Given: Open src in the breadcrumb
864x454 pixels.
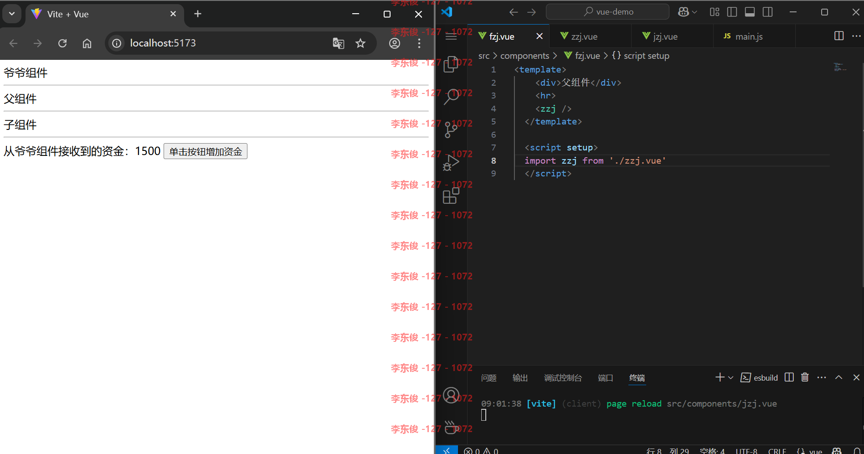Looking at the screenshot, I should tap(483, 56).
